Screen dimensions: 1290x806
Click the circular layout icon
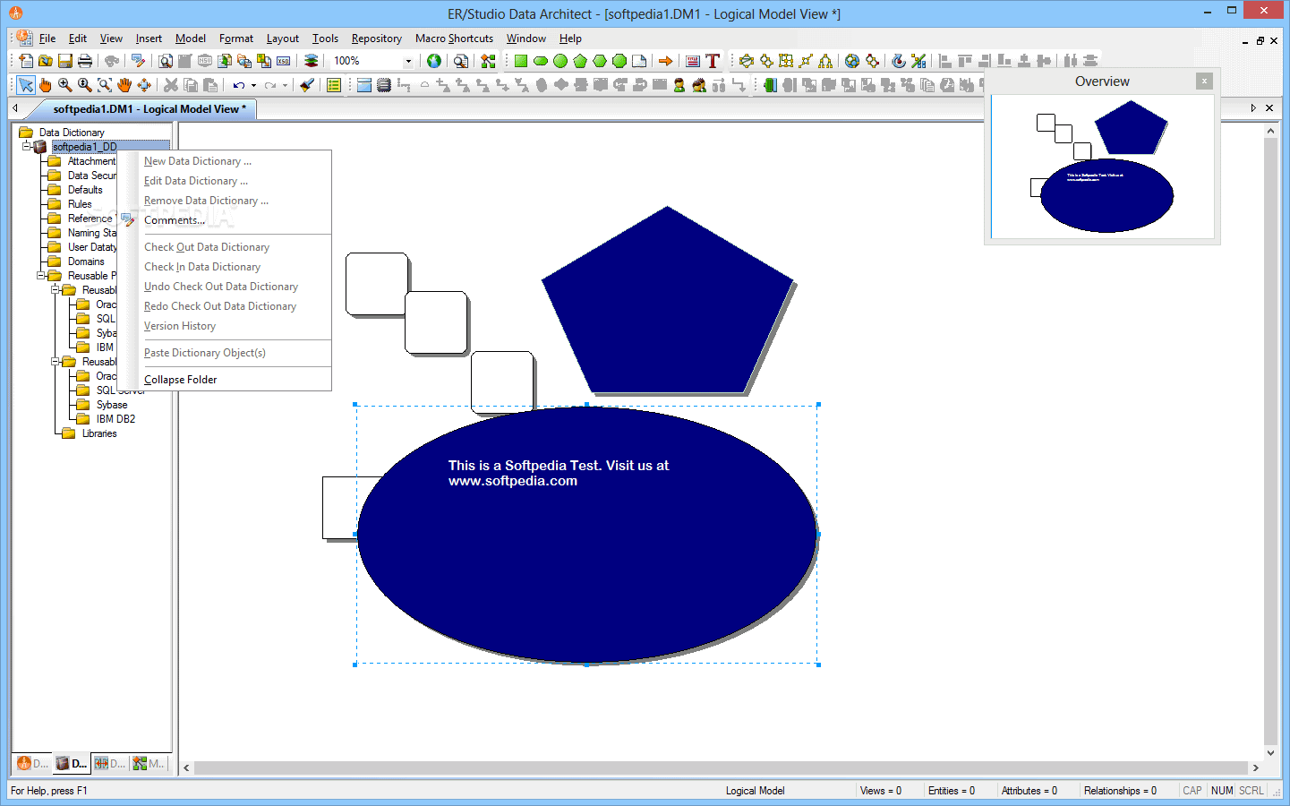747,61
